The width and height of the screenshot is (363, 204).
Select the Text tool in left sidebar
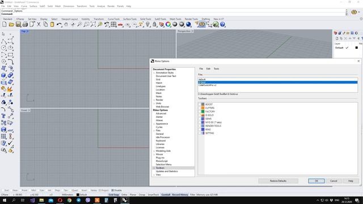[x=4, y=116]
